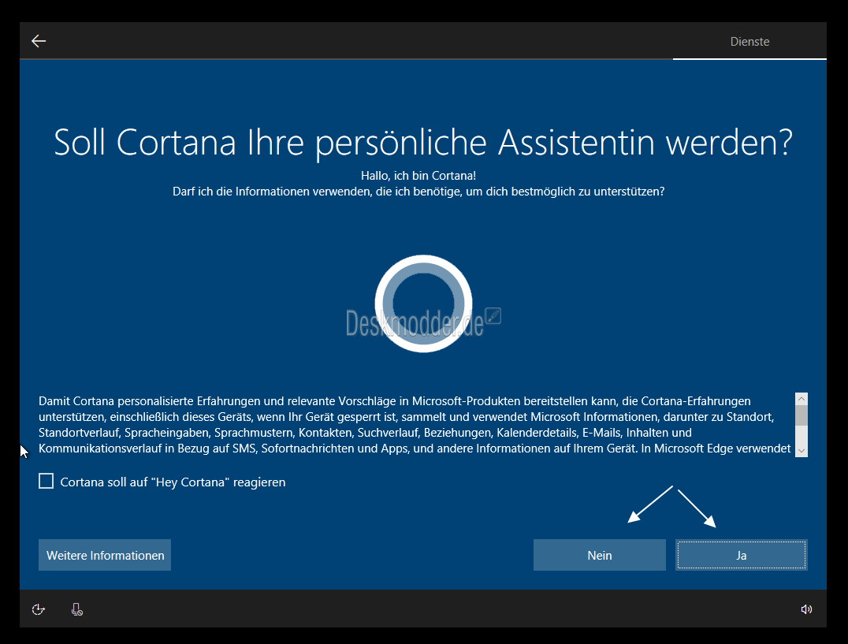Click the "Hallo, ich bin Cortana!" greeting text

418,175
